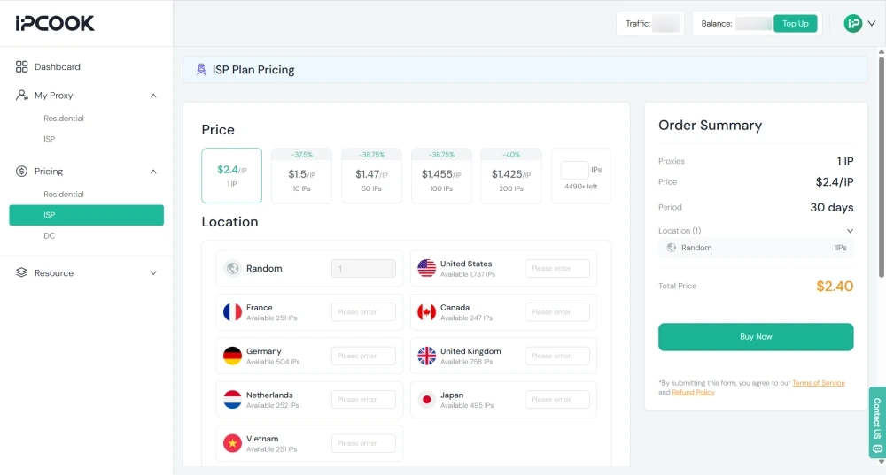This screenshot has height=475, width=886.
Task: Click the United Kingdom quantity input
Action: point(557,356)
